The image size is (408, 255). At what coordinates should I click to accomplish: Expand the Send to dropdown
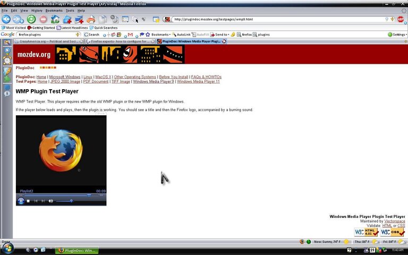tap(220, 35)
